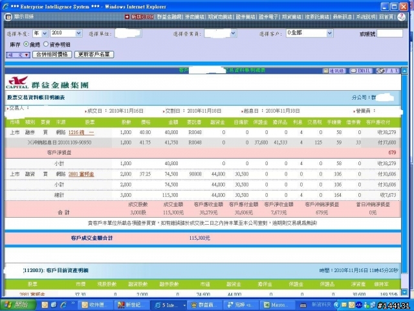Open the 通訊錄 address book icon
The height and width of the screenshot is (311, 414).
334,71
